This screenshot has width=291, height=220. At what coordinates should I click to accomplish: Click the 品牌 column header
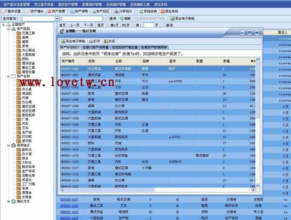click(154, 61)
